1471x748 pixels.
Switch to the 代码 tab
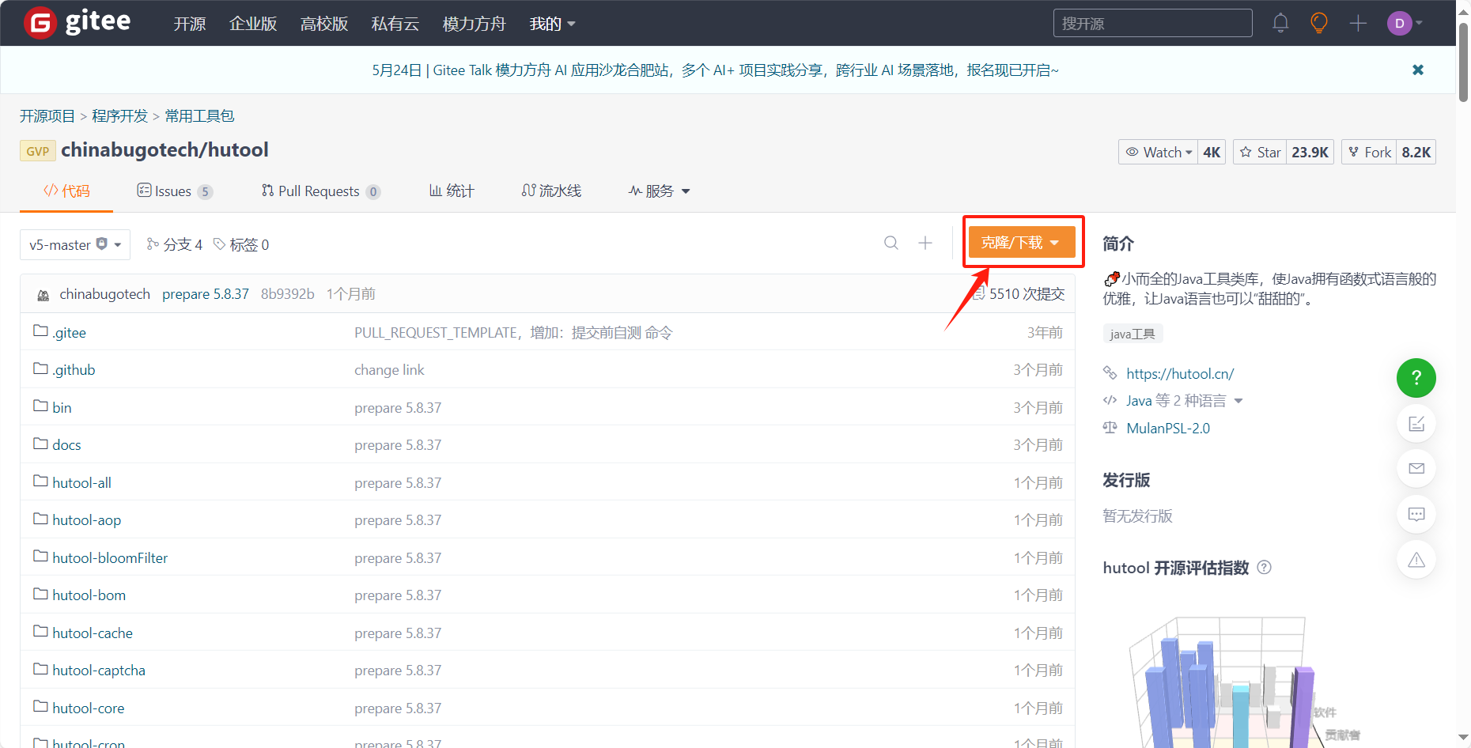[x=66, y=191]
